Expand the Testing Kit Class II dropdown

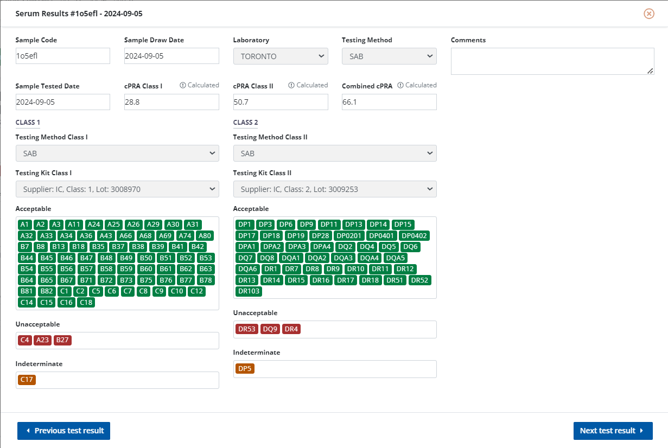(335, 189)
